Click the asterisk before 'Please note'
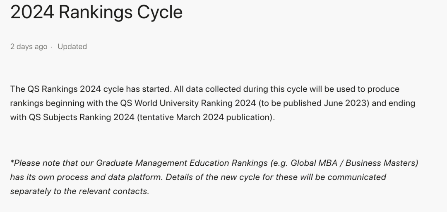 tap(12, 162)
